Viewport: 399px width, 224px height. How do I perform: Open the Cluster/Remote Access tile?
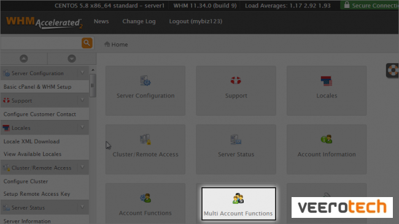(x=145, y=149)
